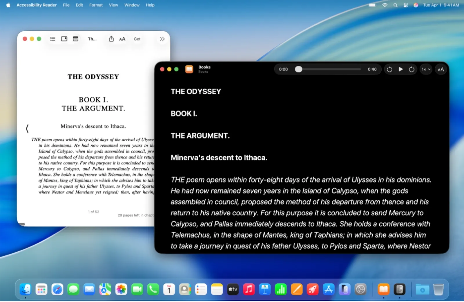
Task: Click the page thumbnails icon in Books toolbar
Action: 64,39
